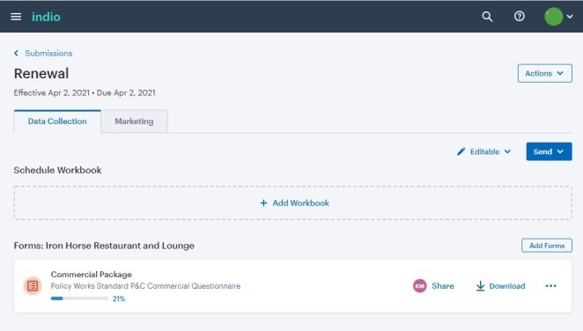Expand the account menu chevron

point(570,17)
